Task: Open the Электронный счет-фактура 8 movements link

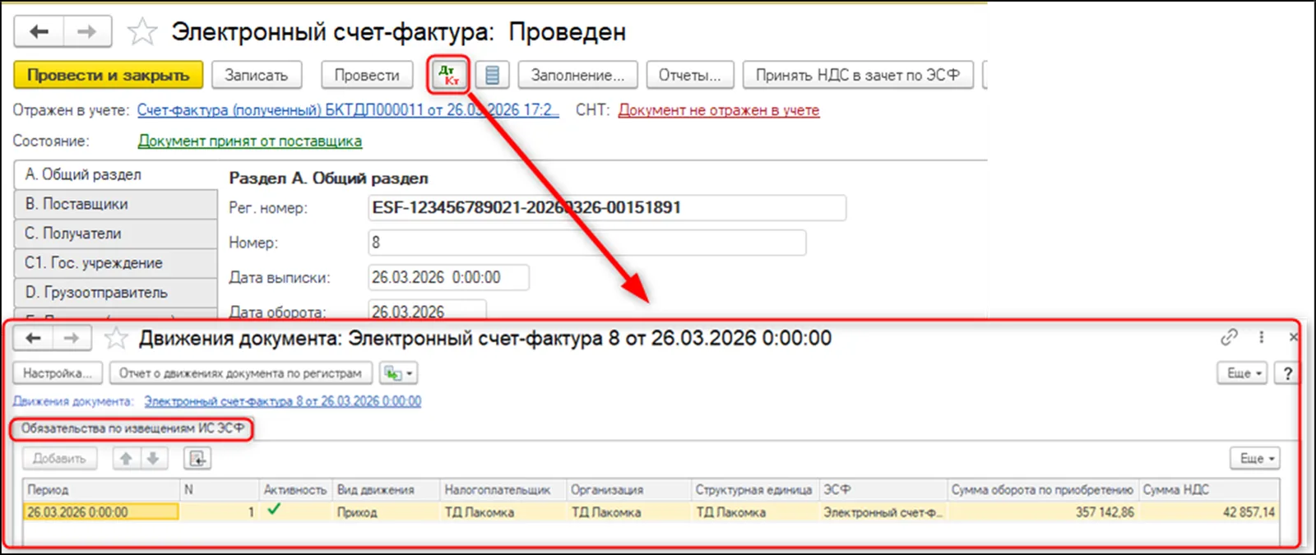Action: pos(283,401)
